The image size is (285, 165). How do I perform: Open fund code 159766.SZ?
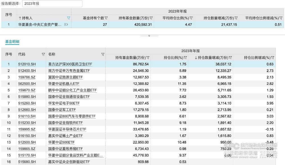click(27, 77)
